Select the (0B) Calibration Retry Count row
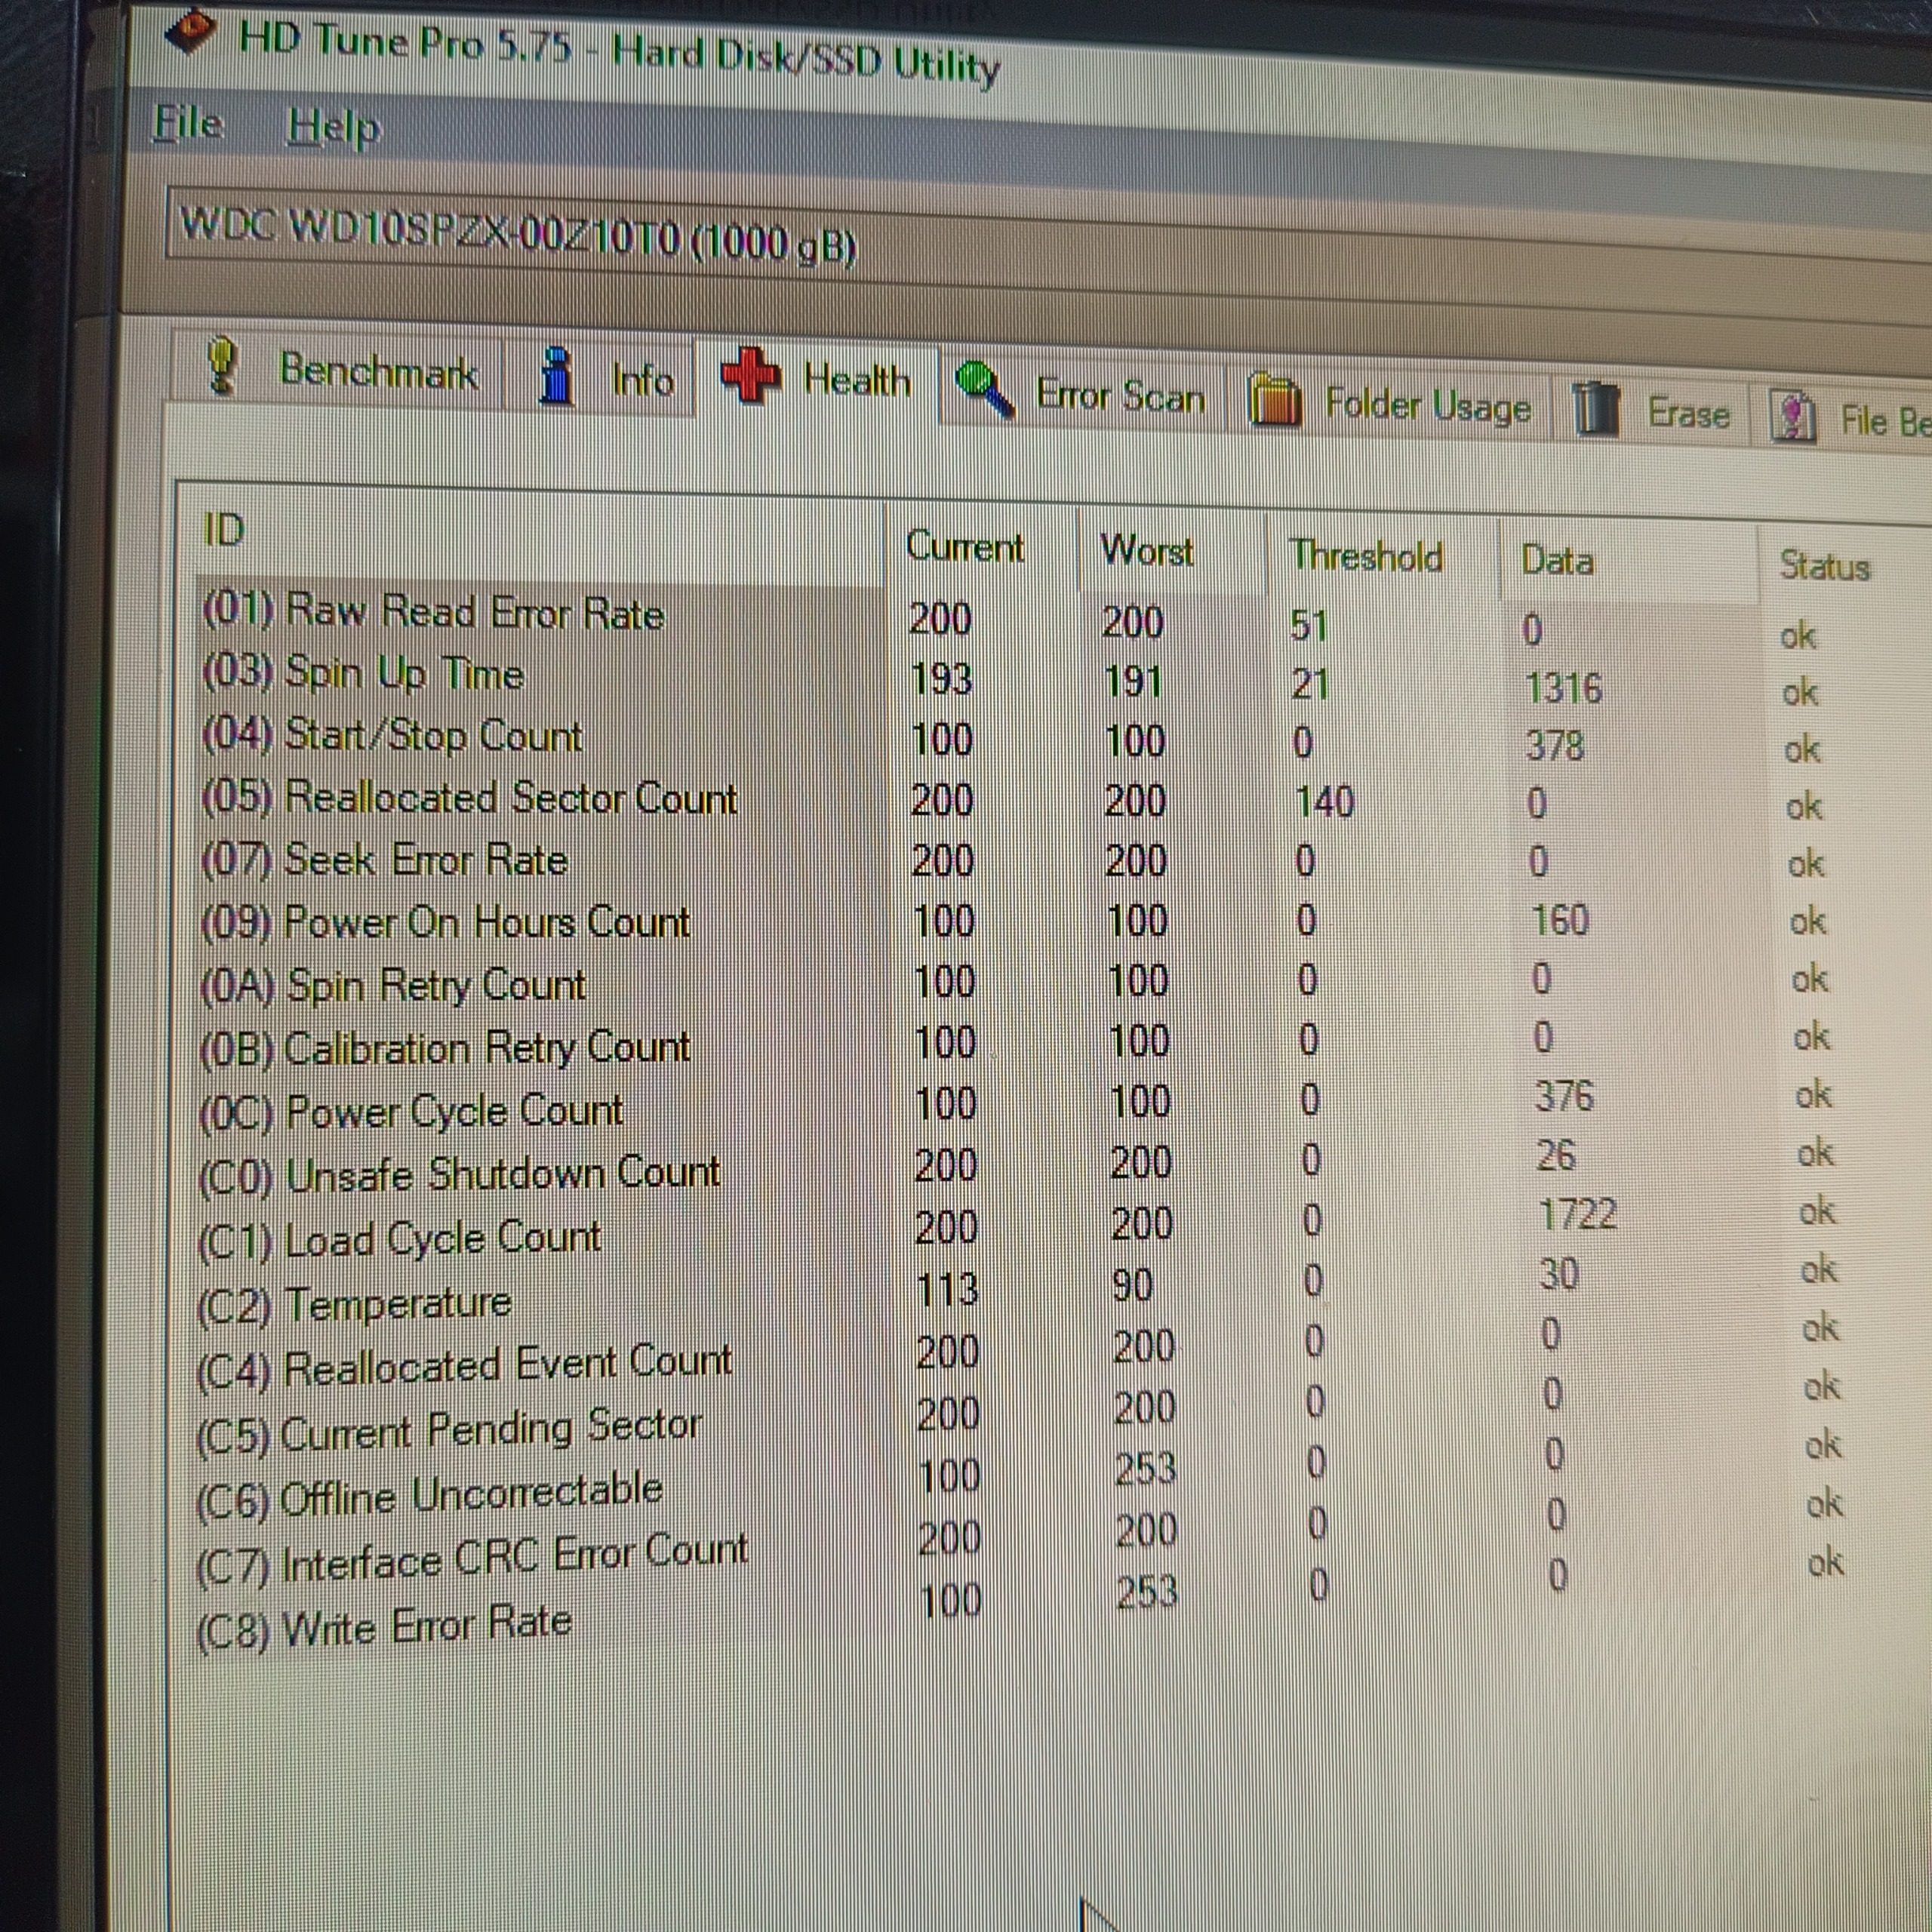The width and height of the screenshot is (1932, 1932). coord(1016,1042)
